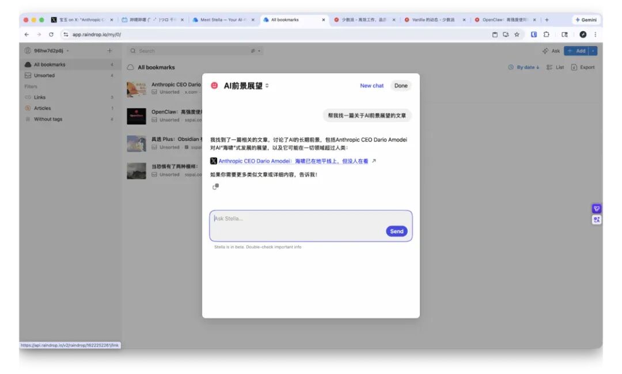Click the site info icon in address bar

click(66, 35)
